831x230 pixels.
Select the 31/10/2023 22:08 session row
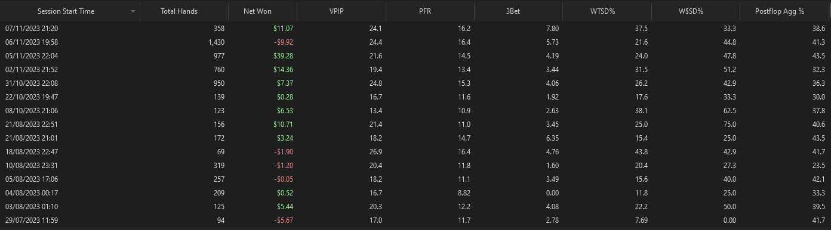pyautogui.click(x=415, y=83)
